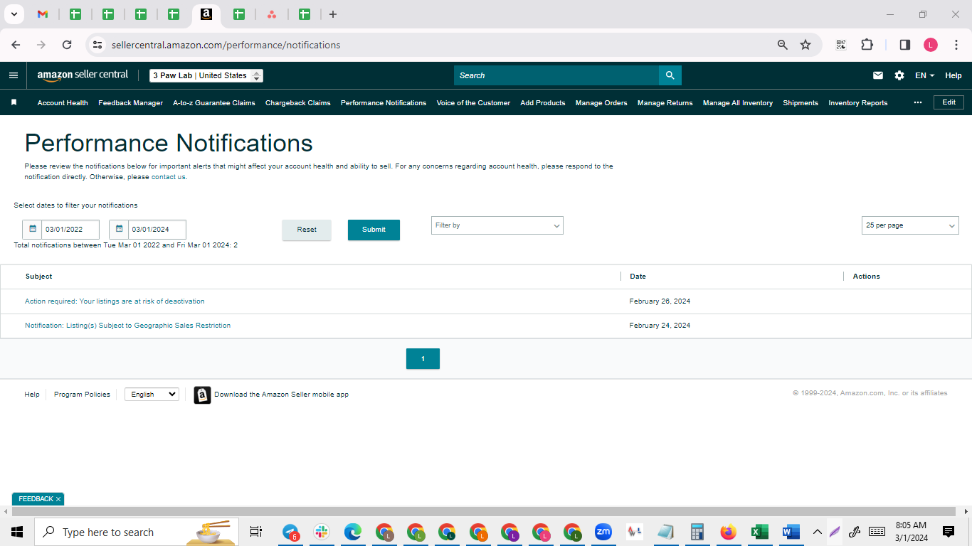The height and width of the screenshot is (546, 972).
Task: Open Voice of the Customer
Action: 473,102
